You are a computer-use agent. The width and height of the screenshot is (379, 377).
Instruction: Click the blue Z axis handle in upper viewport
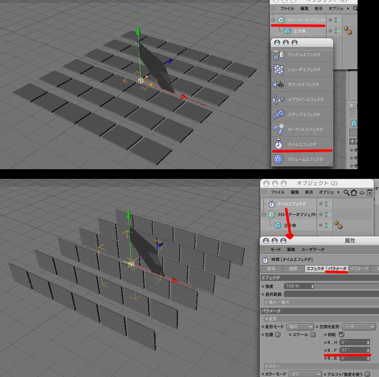[169, 61]
